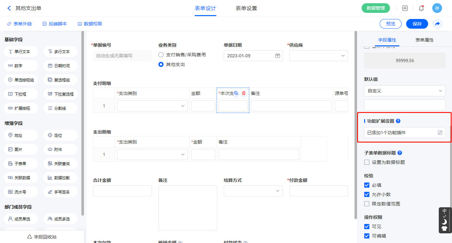The width and height of the screenshot is (452, 243).
Task: Enable the 限定数值范围 checkbox
Action: click(x=367, y=204)
